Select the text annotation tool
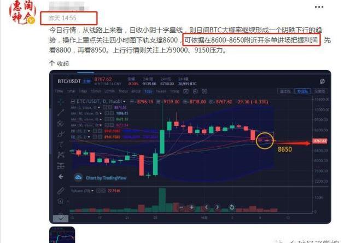The image size is (350, 243). tap(61, 144)
